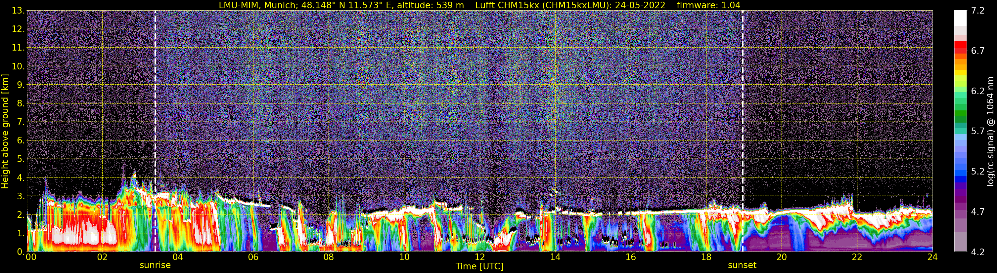Click the time axis tick '22'

click(857, 257)
